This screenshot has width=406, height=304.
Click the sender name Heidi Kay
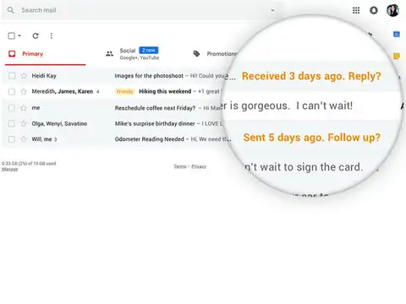coord(44,76)
